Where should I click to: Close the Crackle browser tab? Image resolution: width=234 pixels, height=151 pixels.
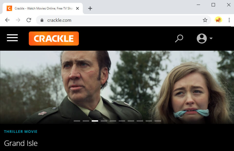(x=78, y=8)
